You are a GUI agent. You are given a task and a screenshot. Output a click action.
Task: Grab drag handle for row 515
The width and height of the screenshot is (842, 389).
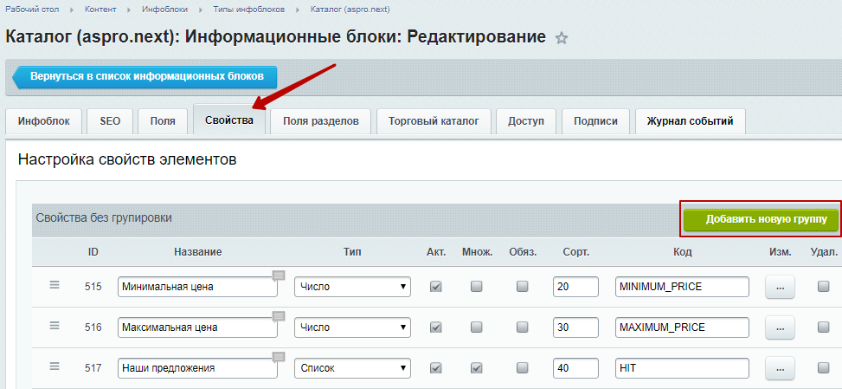point(55,285)
